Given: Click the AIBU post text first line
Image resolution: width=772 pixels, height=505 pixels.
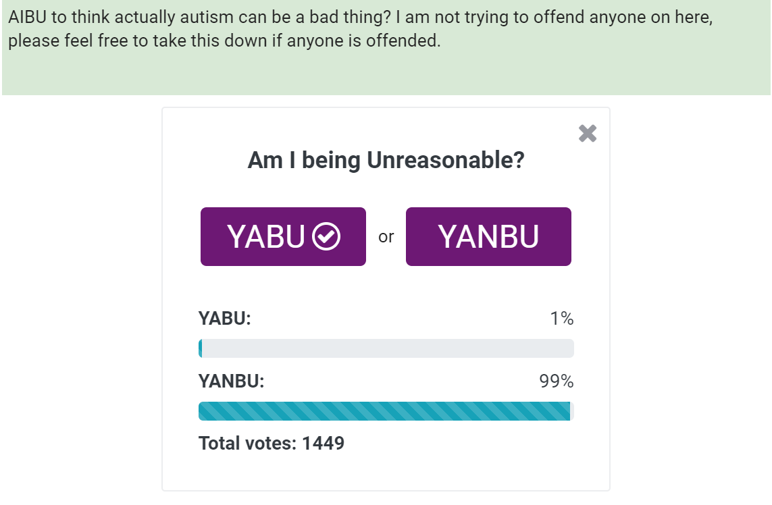Looking at the screenshot, I should click(x=361, y=18).
